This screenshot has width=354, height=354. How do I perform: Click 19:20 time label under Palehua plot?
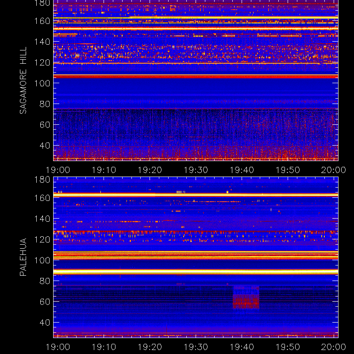[150, 347]
